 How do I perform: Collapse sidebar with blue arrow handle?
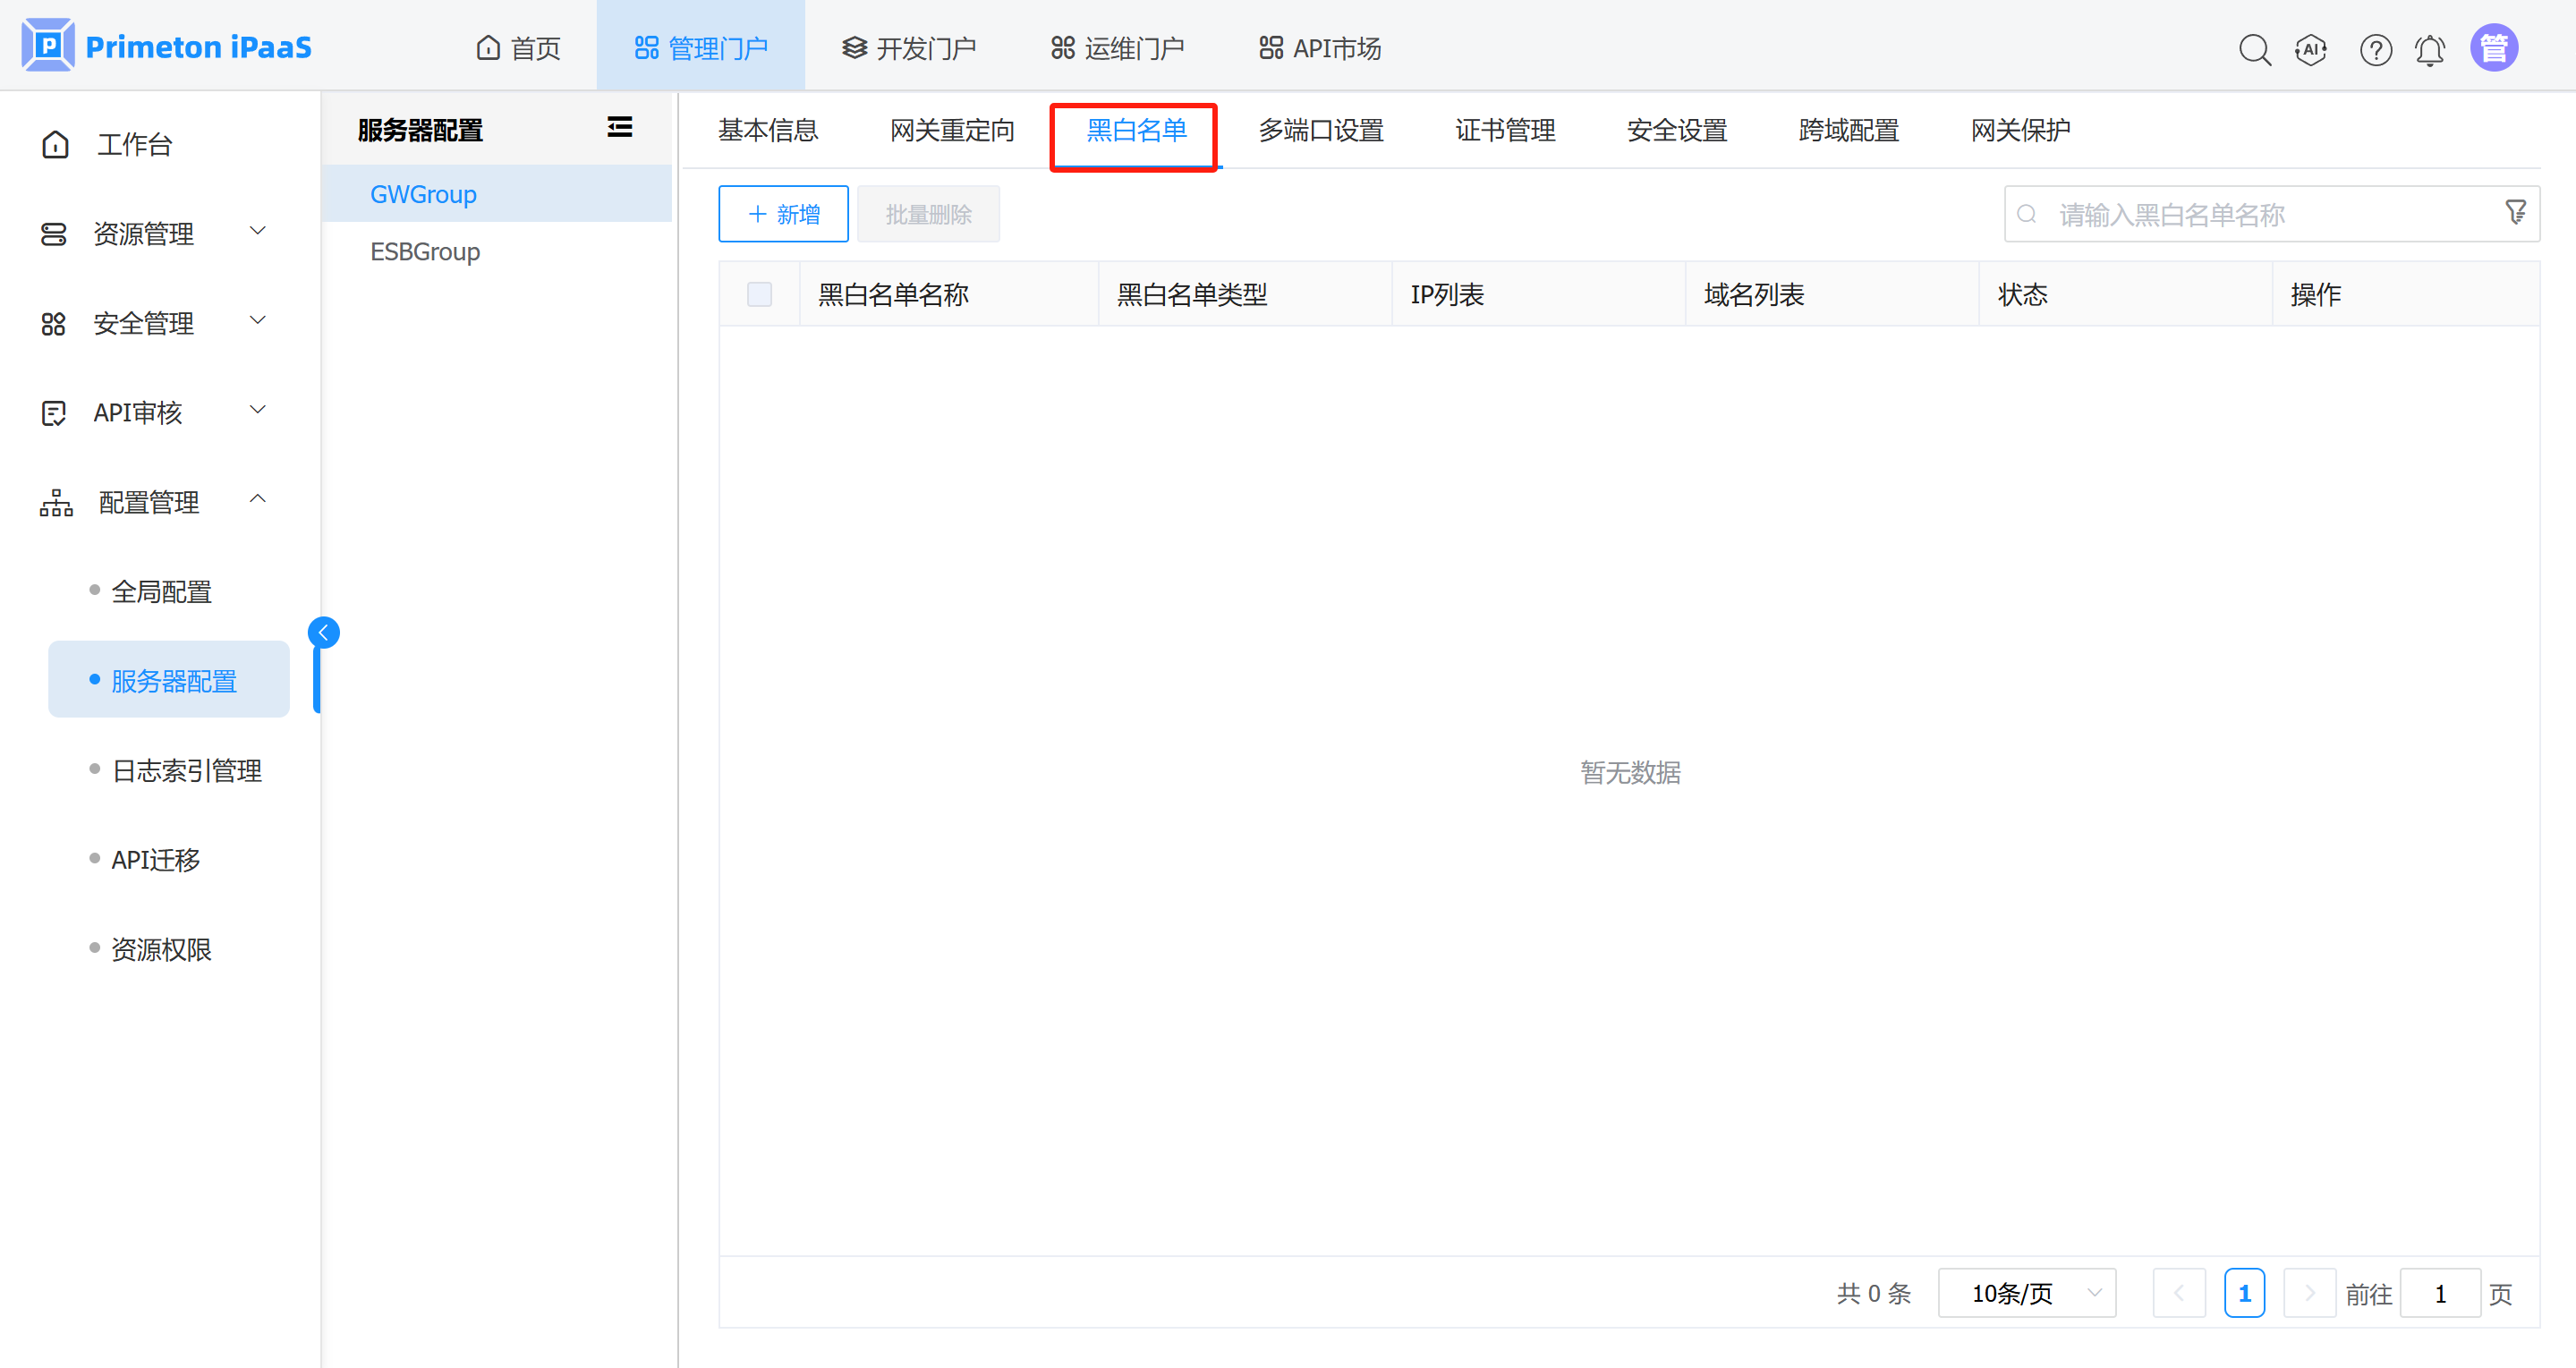point(323,632)
